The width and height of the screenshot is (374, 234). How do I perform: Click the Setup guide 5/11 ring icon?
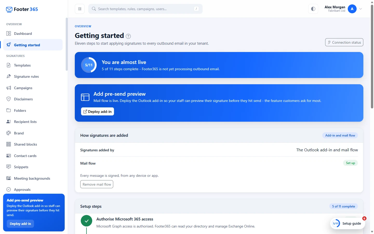point(336,223)
